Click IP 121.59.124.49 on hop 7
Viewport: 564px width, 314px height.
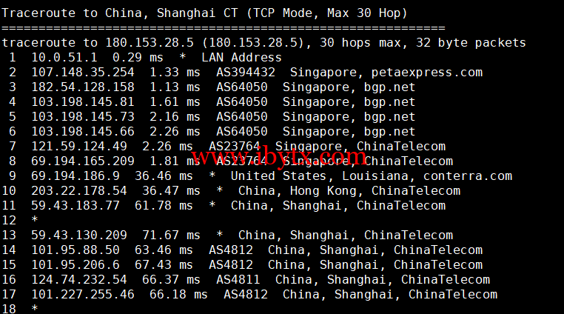pyautogui.click(x=79, y=146)
